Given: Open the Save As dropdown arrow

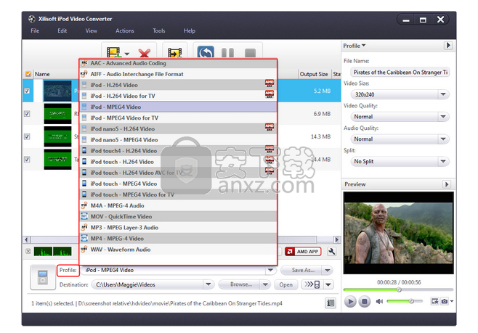Looking at the screenshot, I should [328, 271].
